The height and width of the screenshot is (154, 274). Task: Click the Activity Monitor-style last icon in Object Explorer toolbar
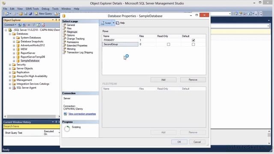coord(43,25)
